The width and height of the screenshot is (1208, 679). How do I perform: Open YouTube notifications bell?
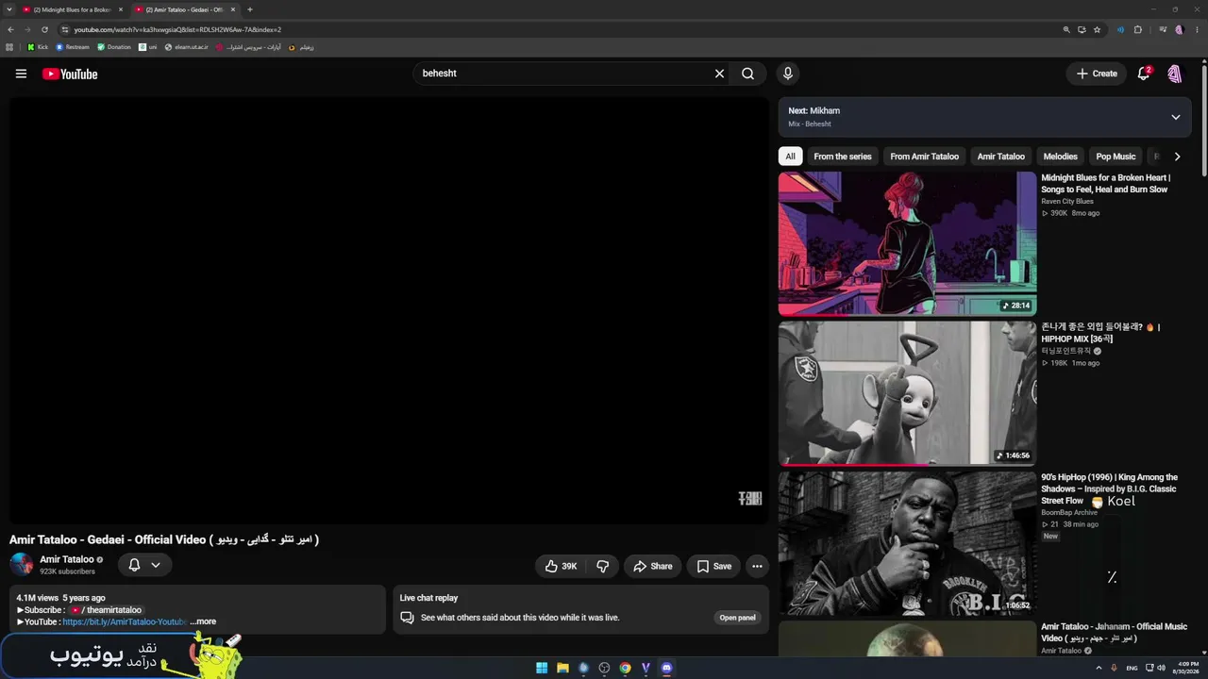[x=1144, y=74]
